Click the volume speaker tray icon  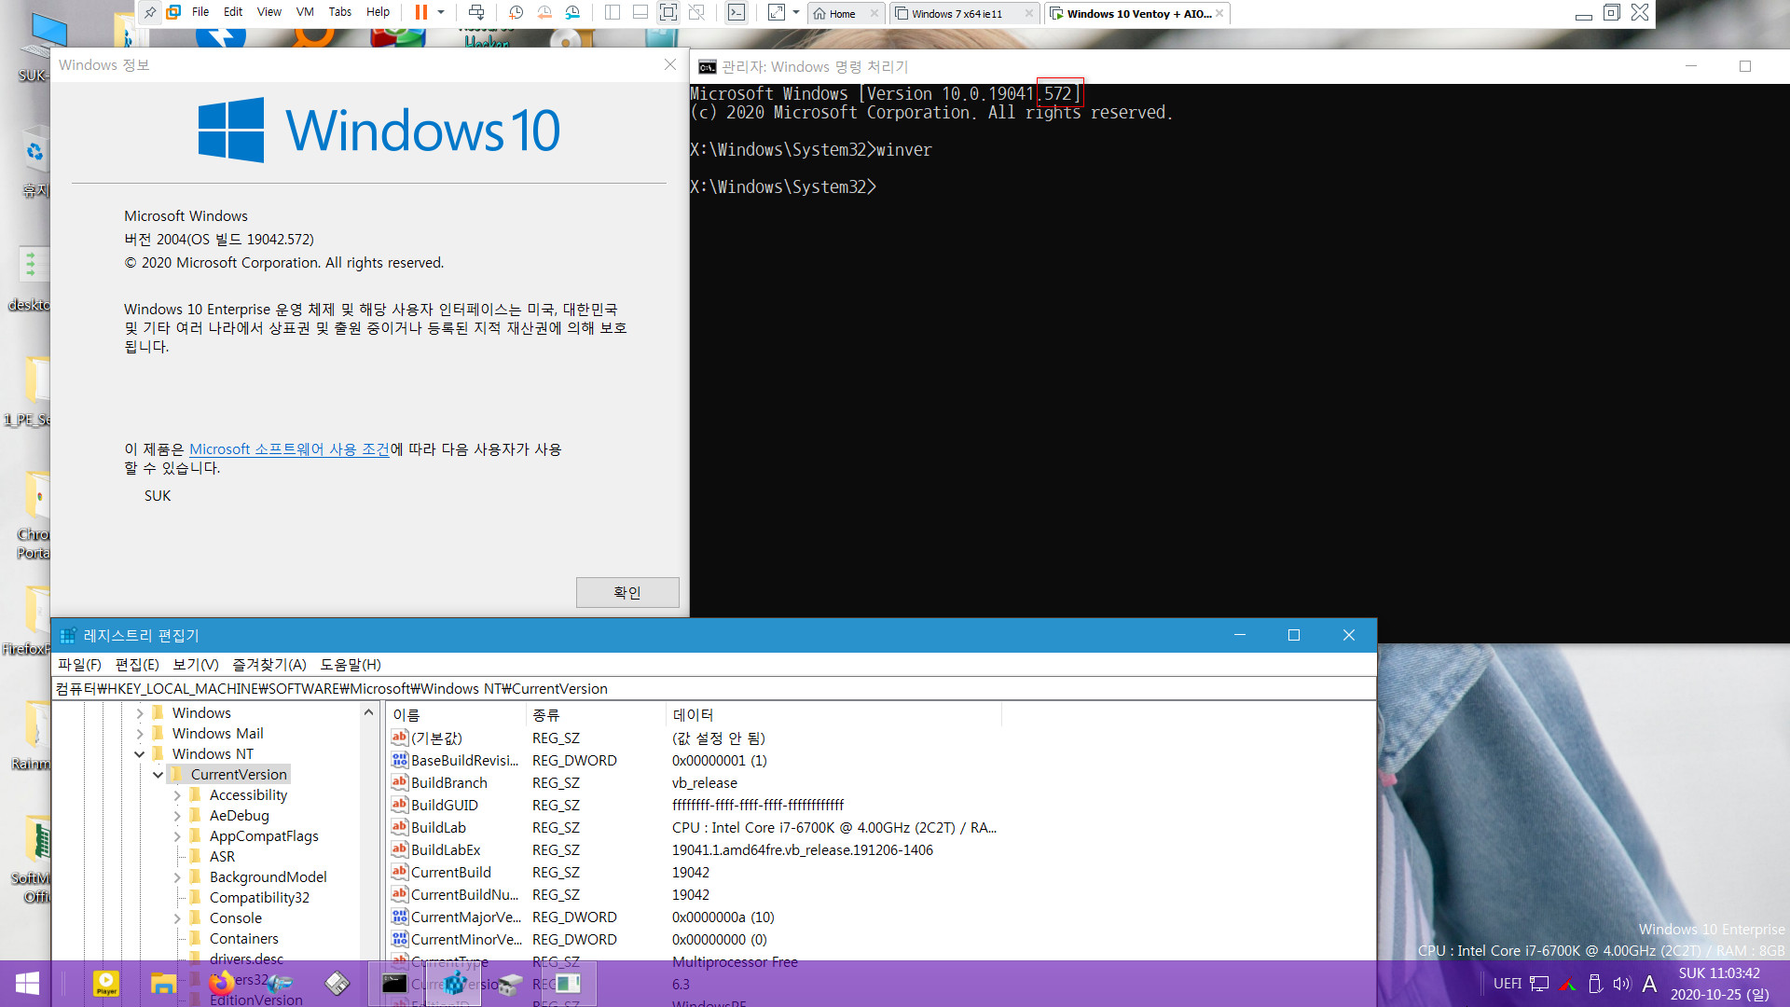click(x=1622, y=985)
